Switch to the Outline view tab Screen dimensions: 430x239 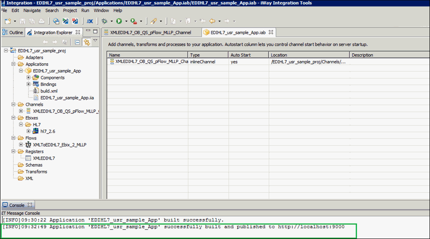pyautogui.click(x=13, y=32)
